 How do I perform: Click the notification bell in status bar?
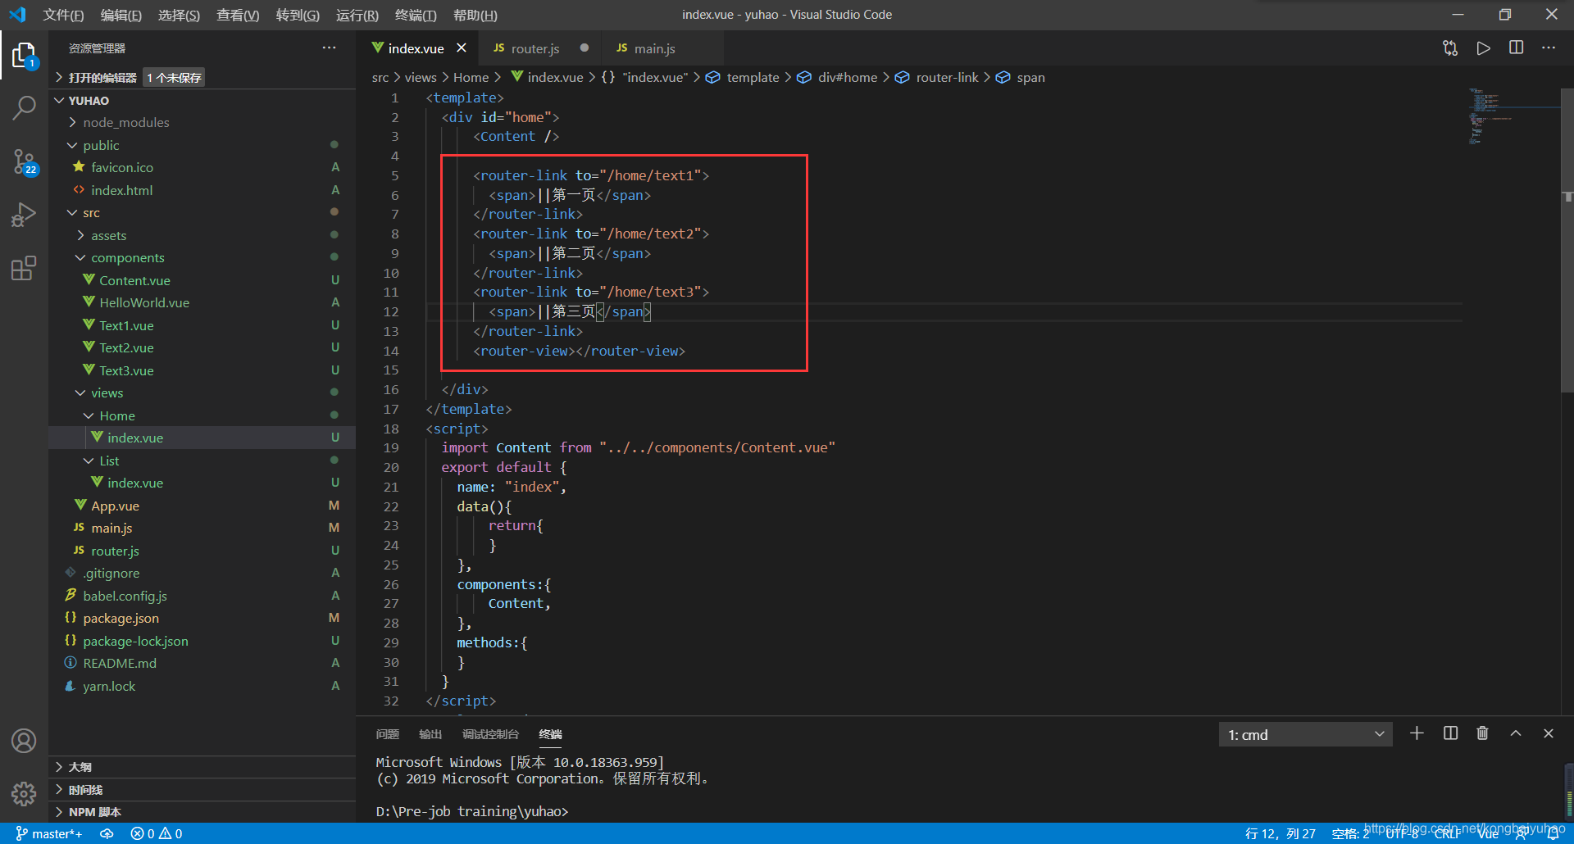pyautogui.click(x=1553, y=833)
